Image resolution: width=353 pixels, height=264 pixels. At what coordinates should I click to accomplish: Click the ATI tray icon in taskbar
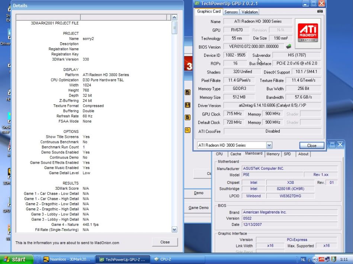322,259
